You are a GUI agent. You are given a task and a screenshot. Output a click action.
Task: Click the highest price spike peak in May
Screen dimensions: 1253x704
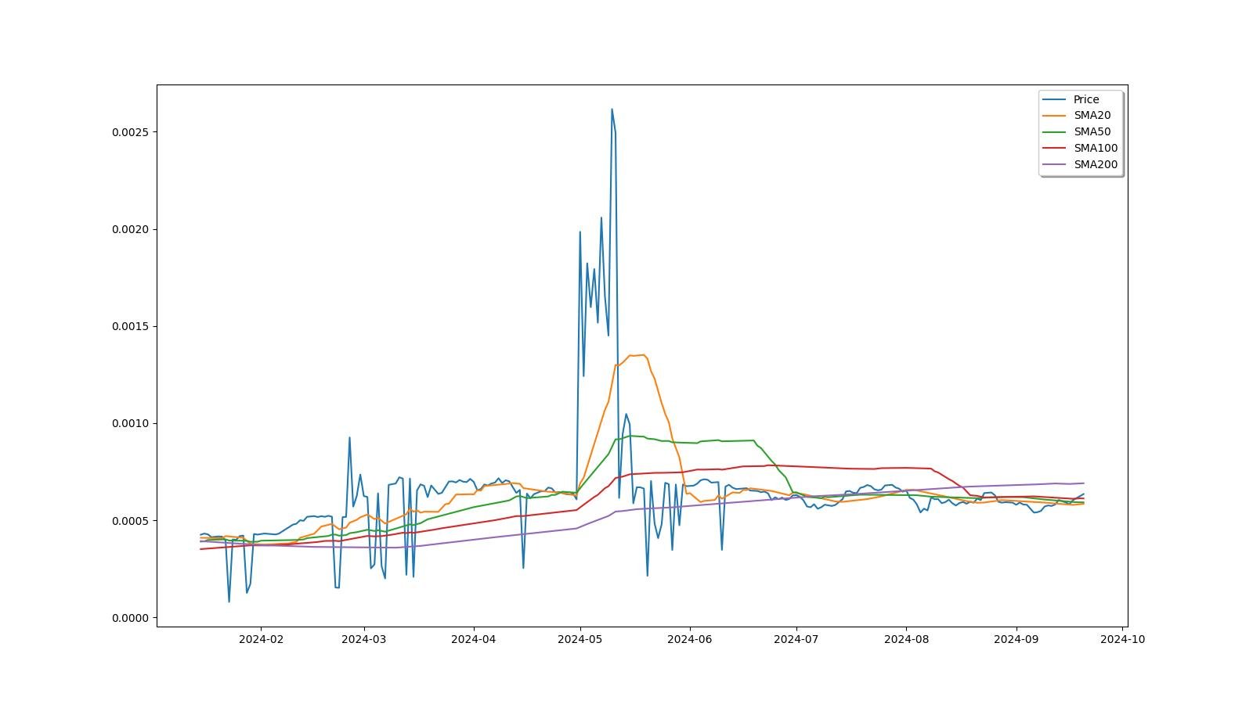tap(612, 110)
